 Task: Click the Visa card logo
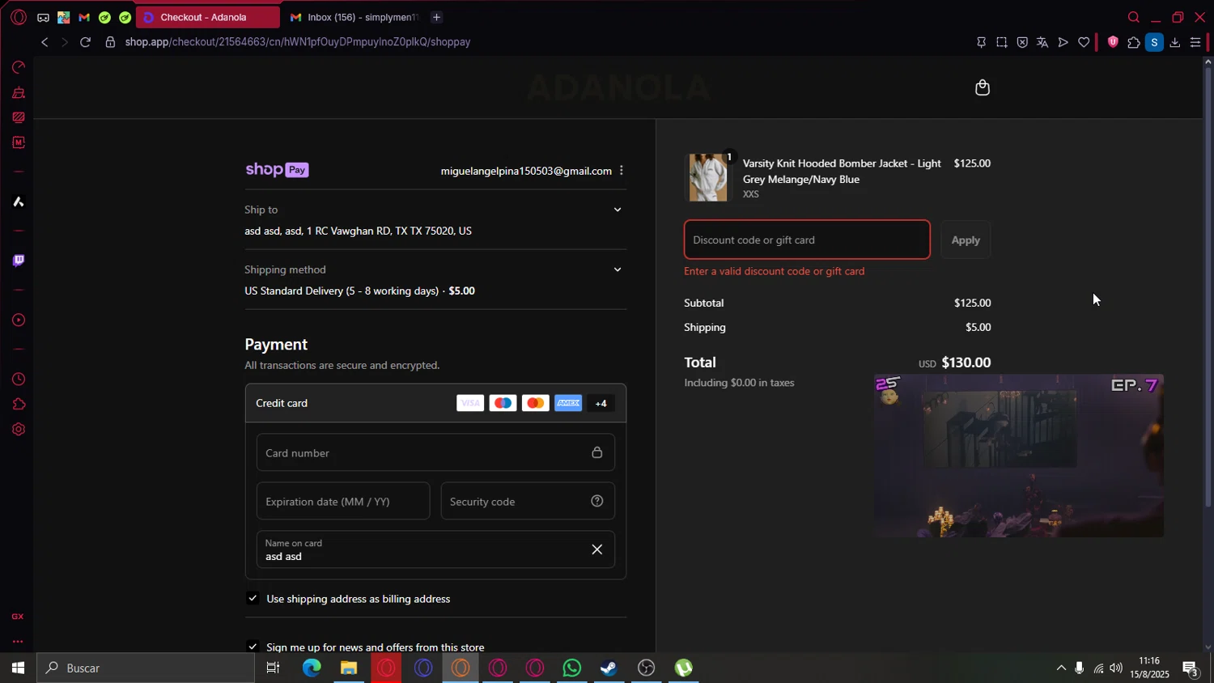coord(470,403)
